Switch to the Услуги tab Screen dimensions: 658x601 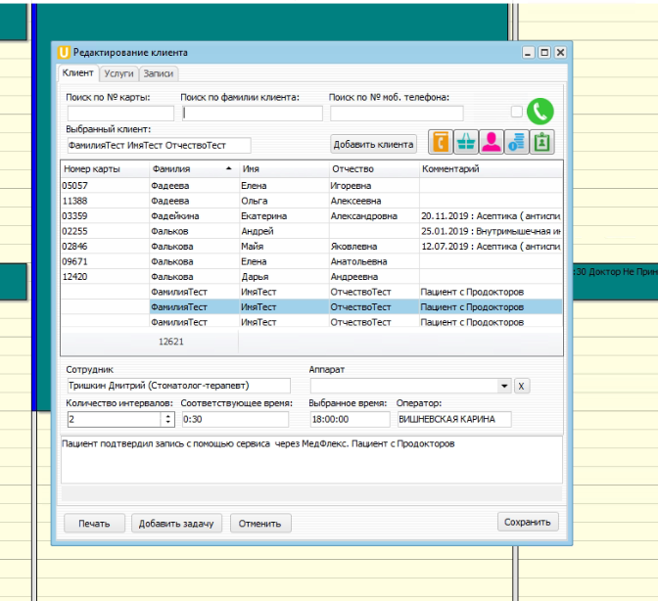(x=118, y=73)
